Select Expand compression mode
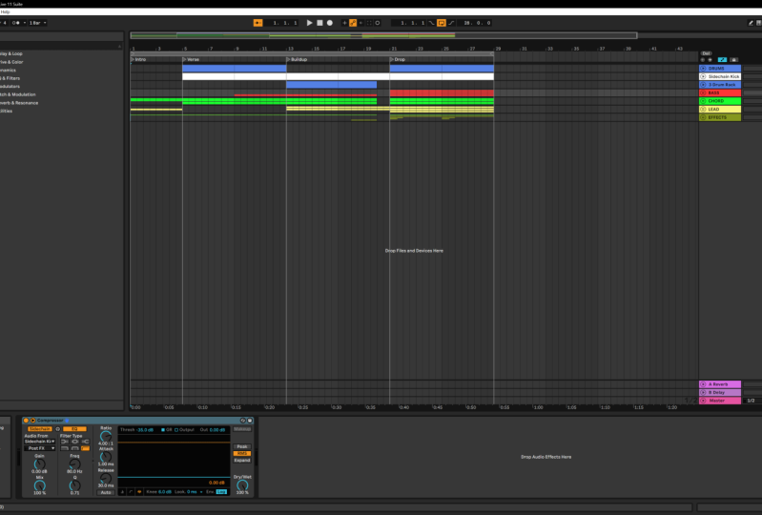Viewport: 762px width, 515px height. pyautogui.click(x=242, y=460)
